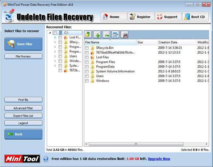Image resolution: width=213 pixels, height=167 pixels.
Task: Click 7673b... deleted item icon in tree
Action: 66,70
